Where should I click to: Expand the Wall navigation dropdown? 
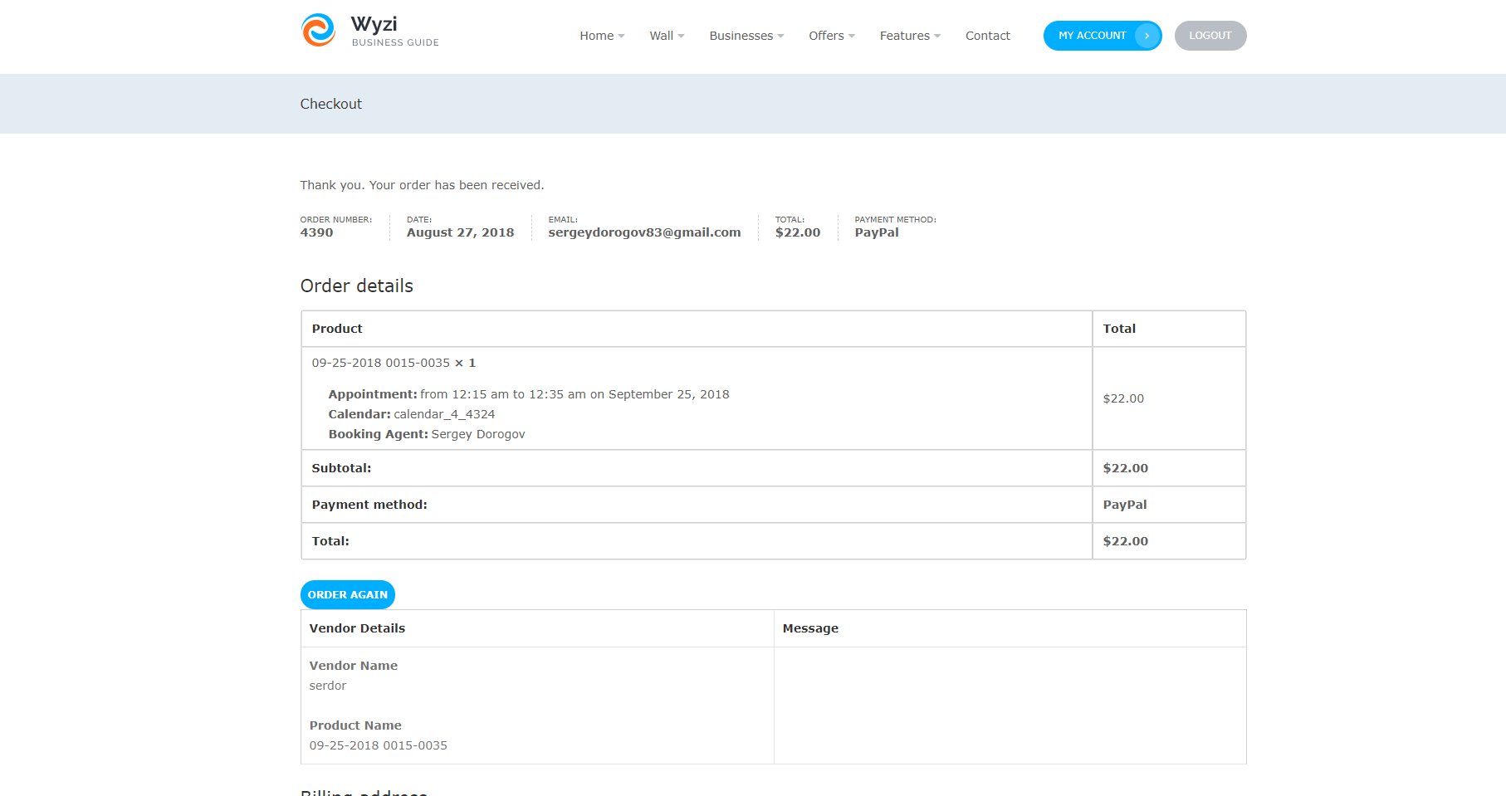tap(681, 36)
